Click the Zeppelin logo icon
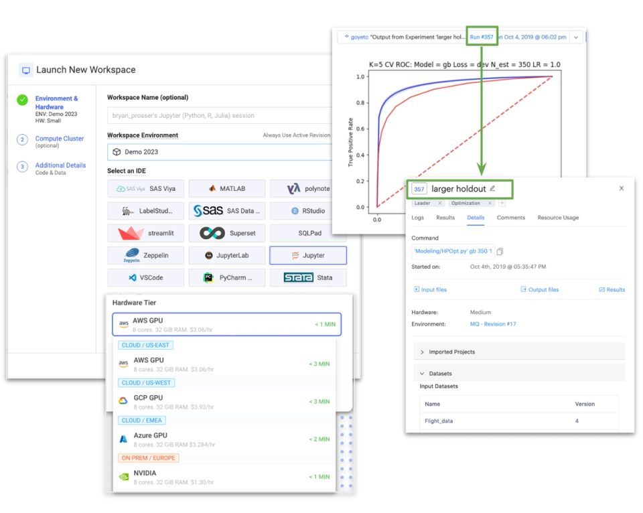 point(132,255)
